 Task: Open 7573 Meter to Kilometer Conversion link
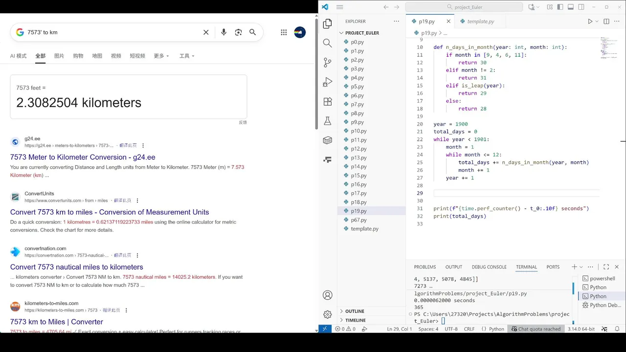click(x=83, y=157)
